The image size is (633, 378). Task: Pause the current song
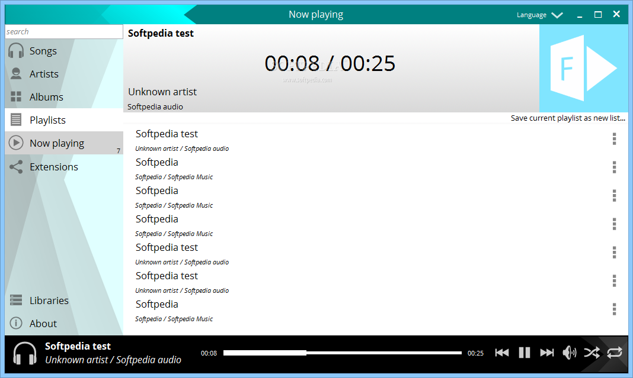coord(525,353)
